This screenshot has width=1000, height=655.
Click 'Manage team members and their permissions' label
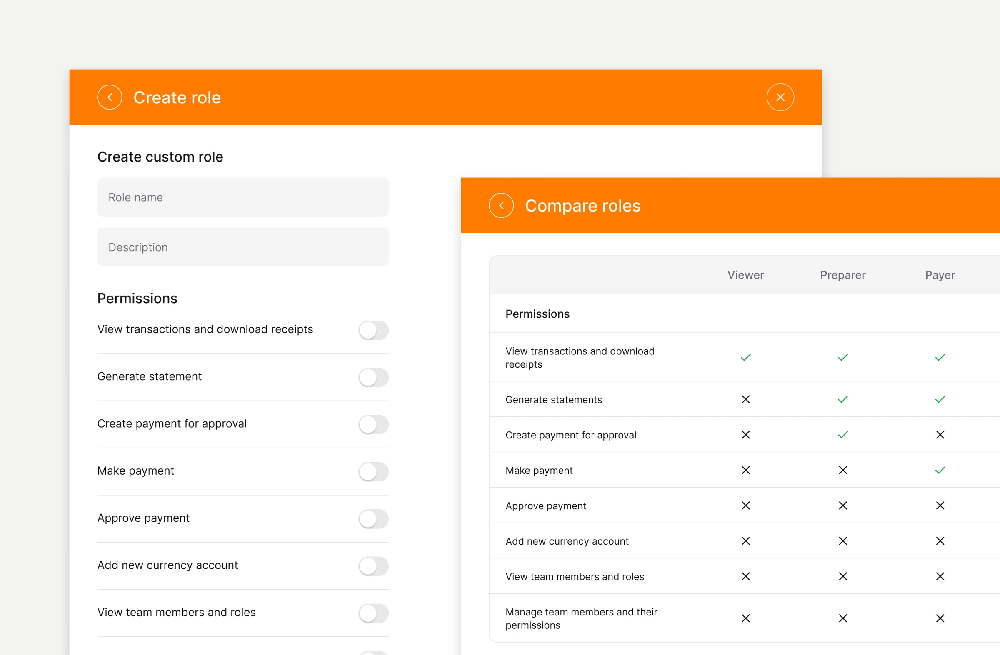click(581, 618)
